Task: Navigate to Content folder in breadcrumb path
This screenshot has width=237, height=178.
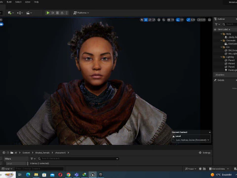Action: click(x=26, y=153)
